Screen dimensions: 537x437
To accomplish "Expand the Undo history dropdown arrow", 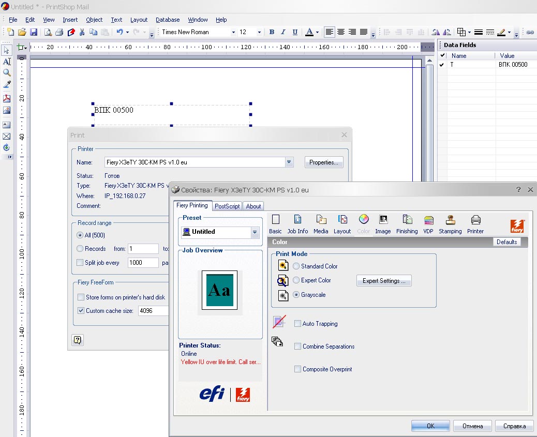I will coord(127,32).
